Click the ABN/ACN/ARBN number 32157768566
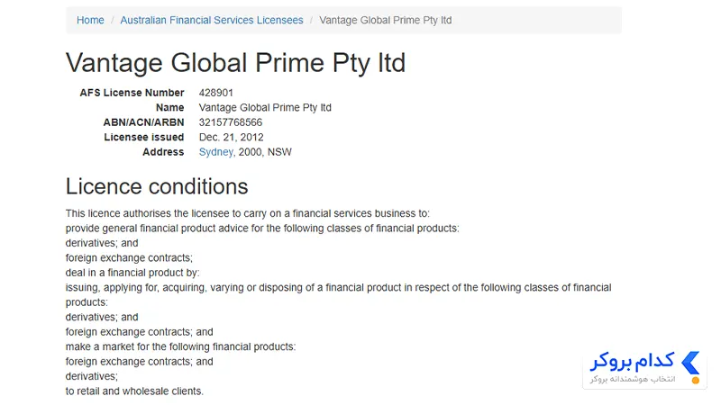 coord(231,122)
